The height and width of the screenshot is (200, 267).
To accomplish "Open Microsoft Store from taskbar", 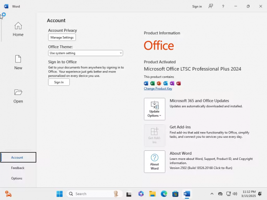I will pyautogui.click(x=175, y=194).
